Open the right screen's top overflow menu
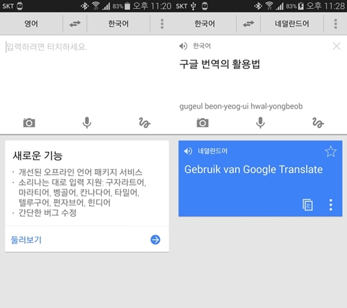 click(336, 24)
